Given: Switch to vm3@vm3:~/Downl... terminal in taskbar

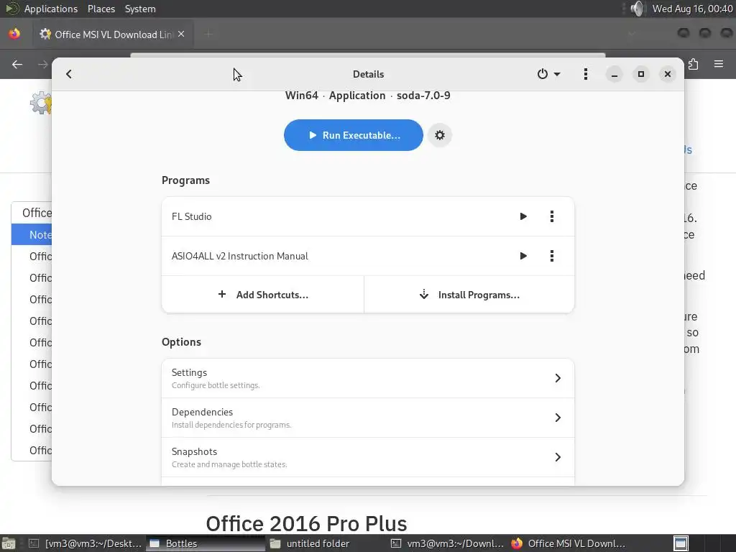Looking at the screenshot, I should [447, 543].
